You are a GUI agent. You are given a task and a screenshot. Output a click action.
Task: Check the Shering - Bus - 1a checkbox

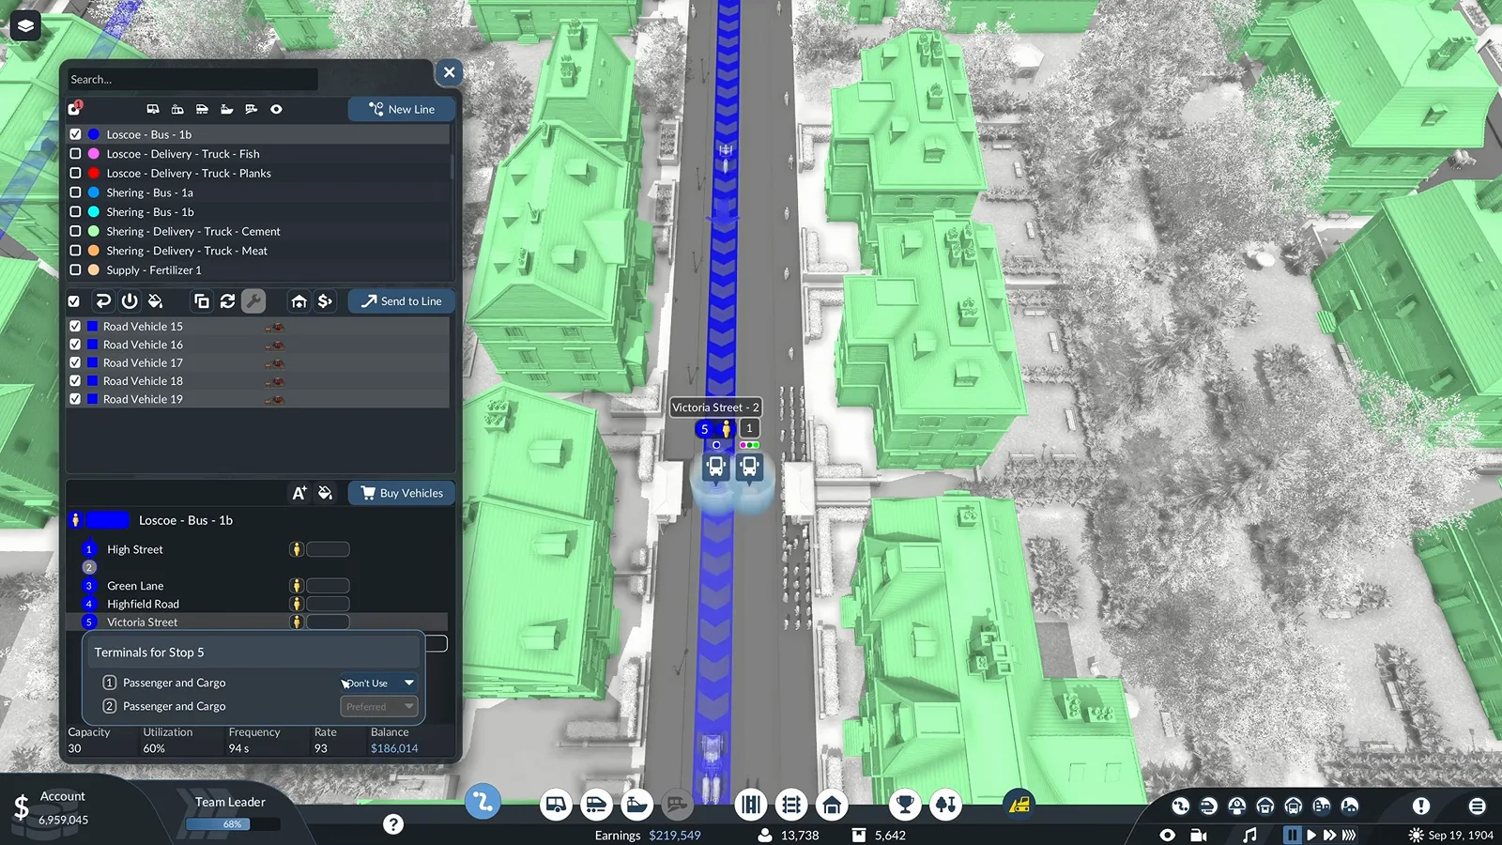pos(75,192)
